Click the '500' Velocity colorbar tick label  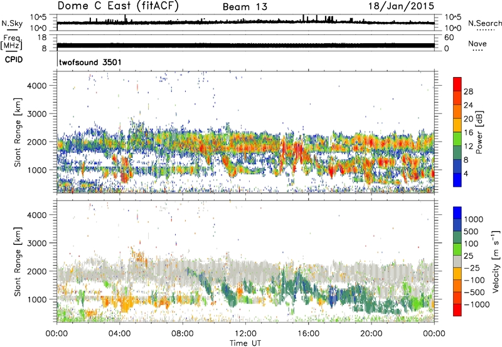coord(471,232)
